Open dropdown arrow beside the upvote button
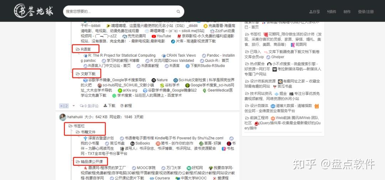The image size is (385, 180). (73, 106)
